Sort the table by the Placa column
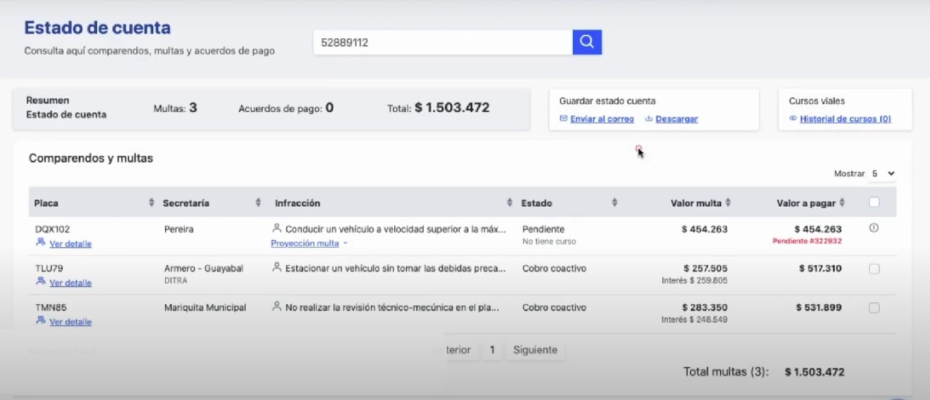Screen dimensions: 930x400 (151, 202)
